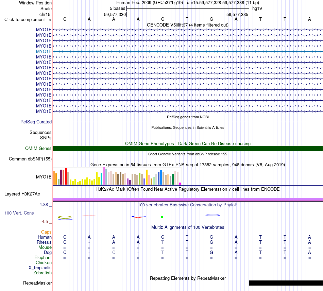This screenshot has height=291, width=323.
Task: Click 'hg19' next to scale bar
Action: [x=257, y=8]
